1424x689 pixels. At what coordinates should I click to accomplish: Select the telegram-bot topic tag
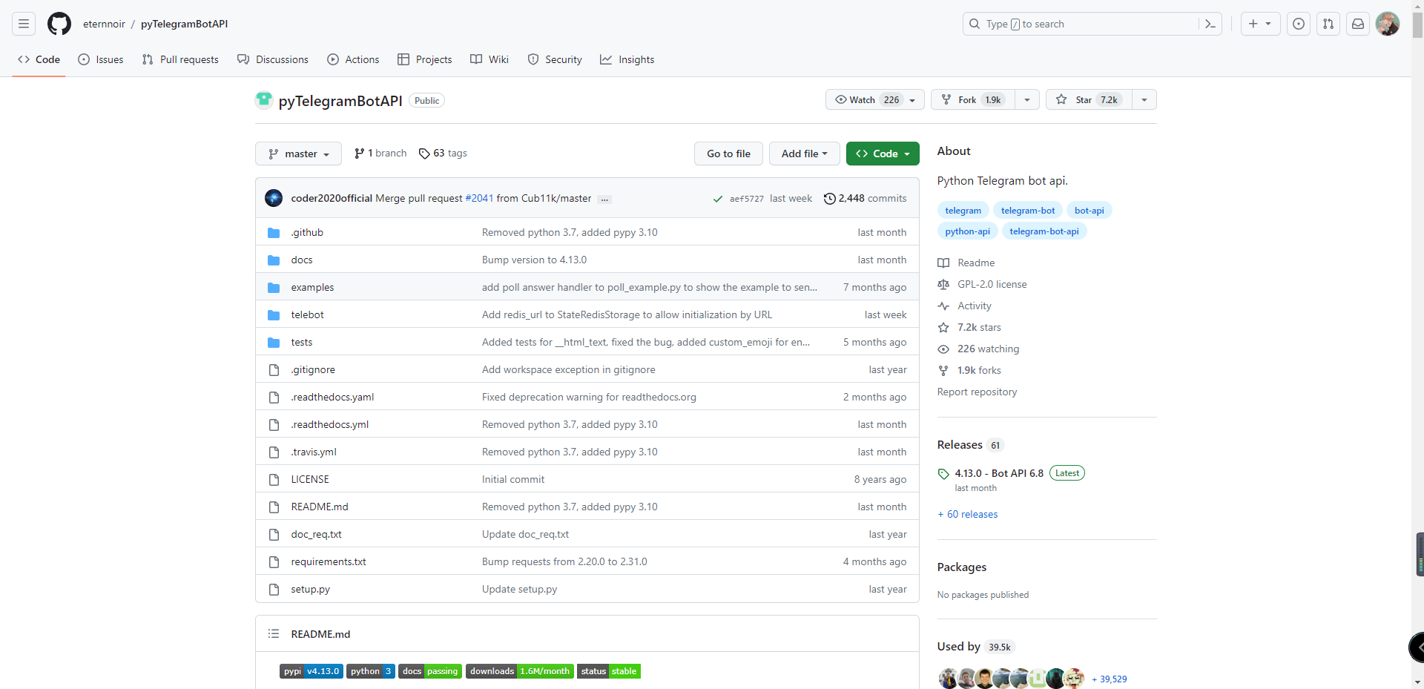click(x=1028, y=211)
